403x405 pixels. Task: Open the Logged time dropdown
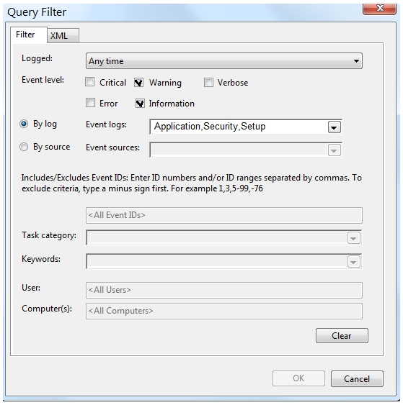point(224,61)
